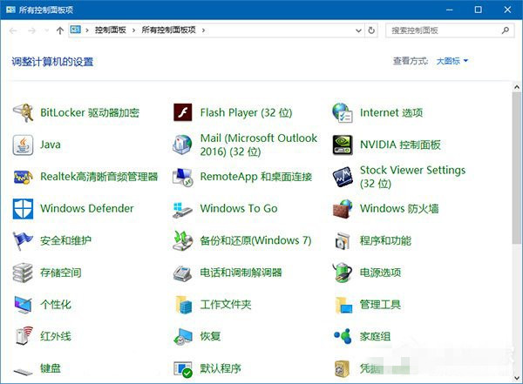Expand the address bar history dropdown
523x384 pixels.
pos(358,30)
